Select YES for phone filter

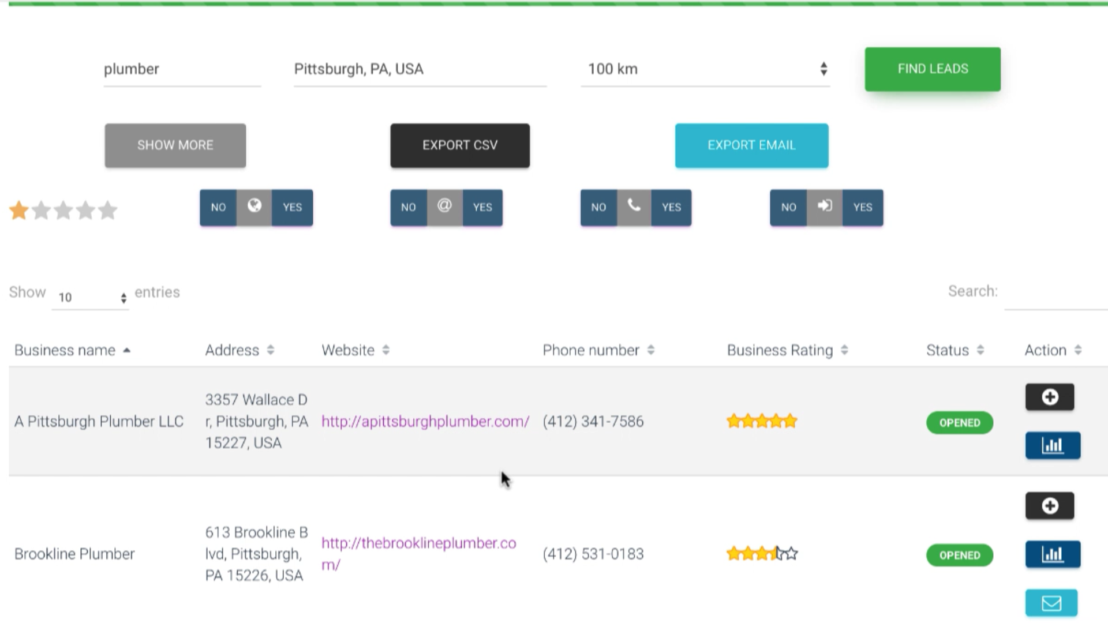pos(672,207)
